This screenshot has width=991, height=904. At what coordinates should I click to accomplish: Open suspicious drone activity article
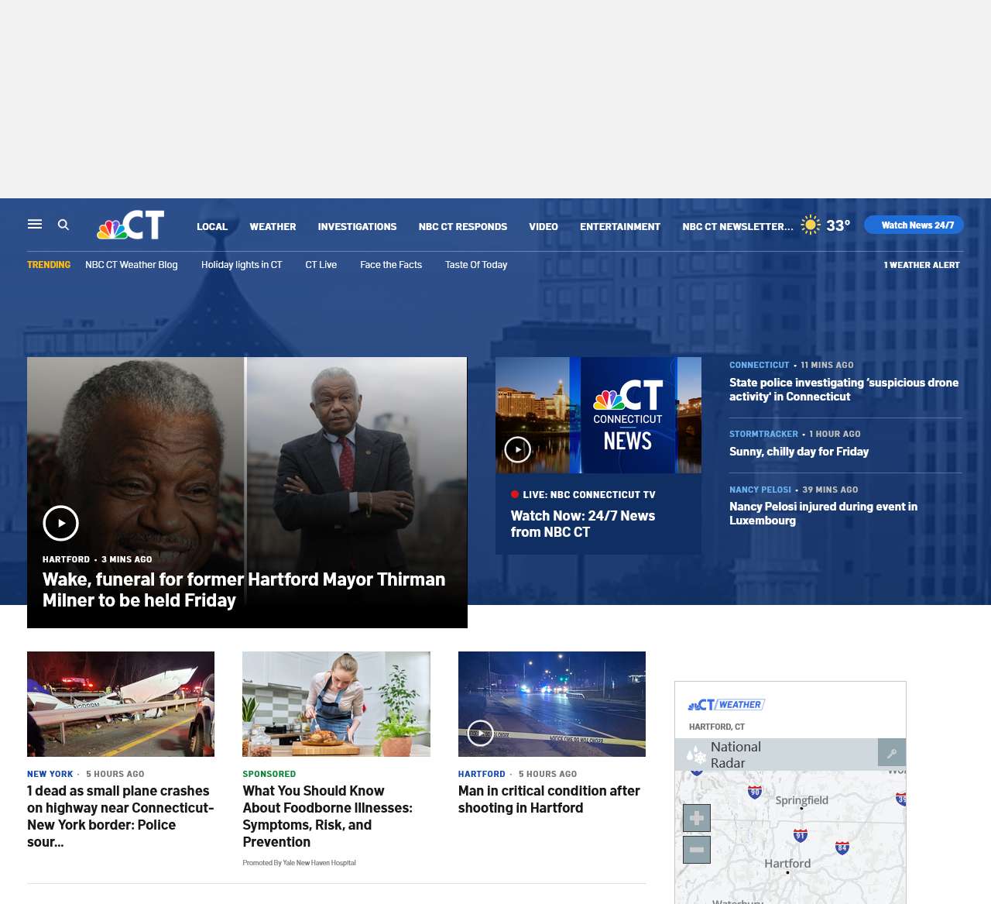click(844, 389)
